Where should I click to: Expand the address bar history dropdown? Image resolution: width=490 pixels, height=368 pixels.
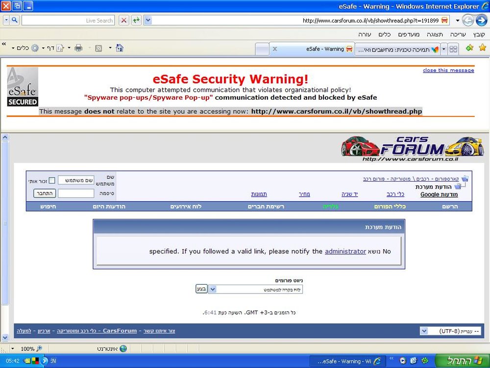(148, 21)
